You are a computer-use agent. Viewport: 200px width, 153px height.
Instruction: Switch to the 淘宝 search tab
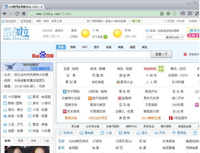click(x=144, y=47)
